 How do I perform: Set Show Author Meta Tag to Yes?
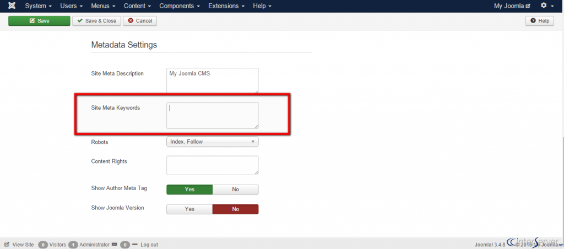pos(189,190)
